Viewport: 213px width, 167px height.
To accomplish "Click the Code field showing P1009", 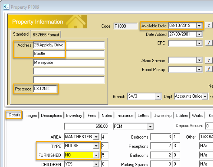I will [x=126, y=26].
